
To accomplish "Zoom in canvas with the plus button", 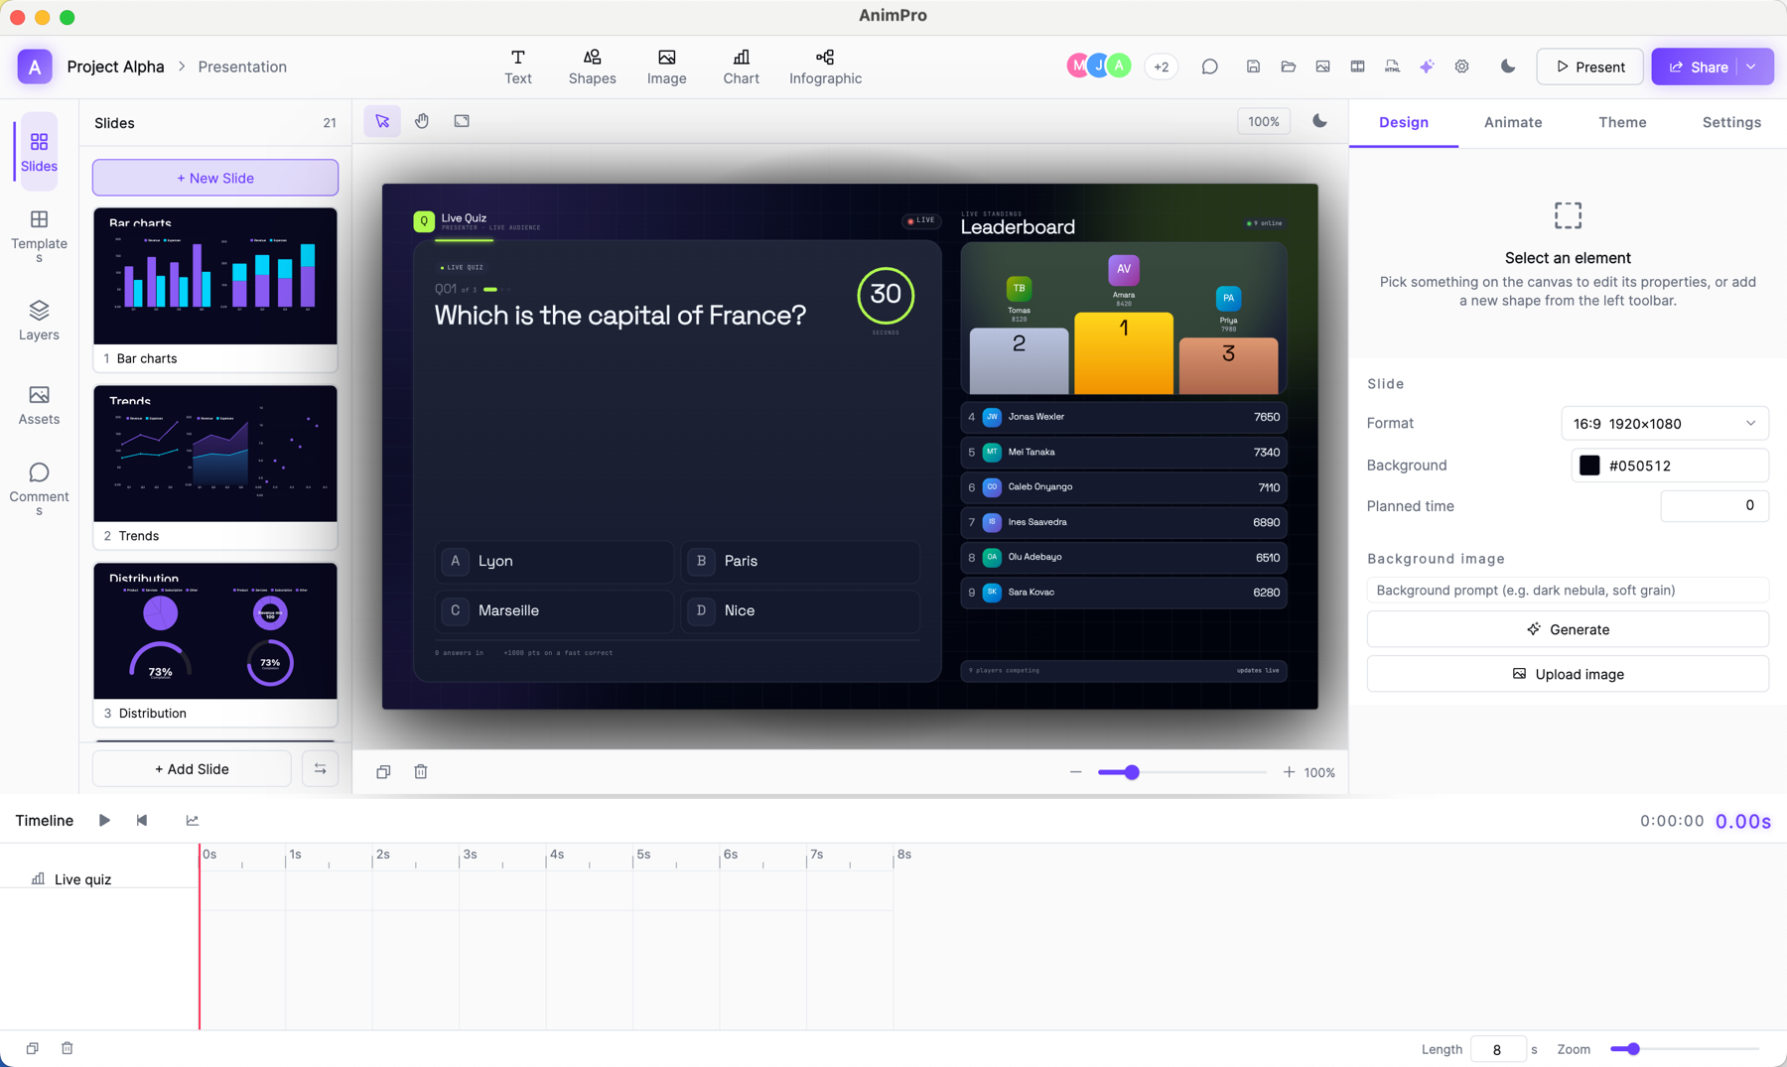I will [1289, 772].
